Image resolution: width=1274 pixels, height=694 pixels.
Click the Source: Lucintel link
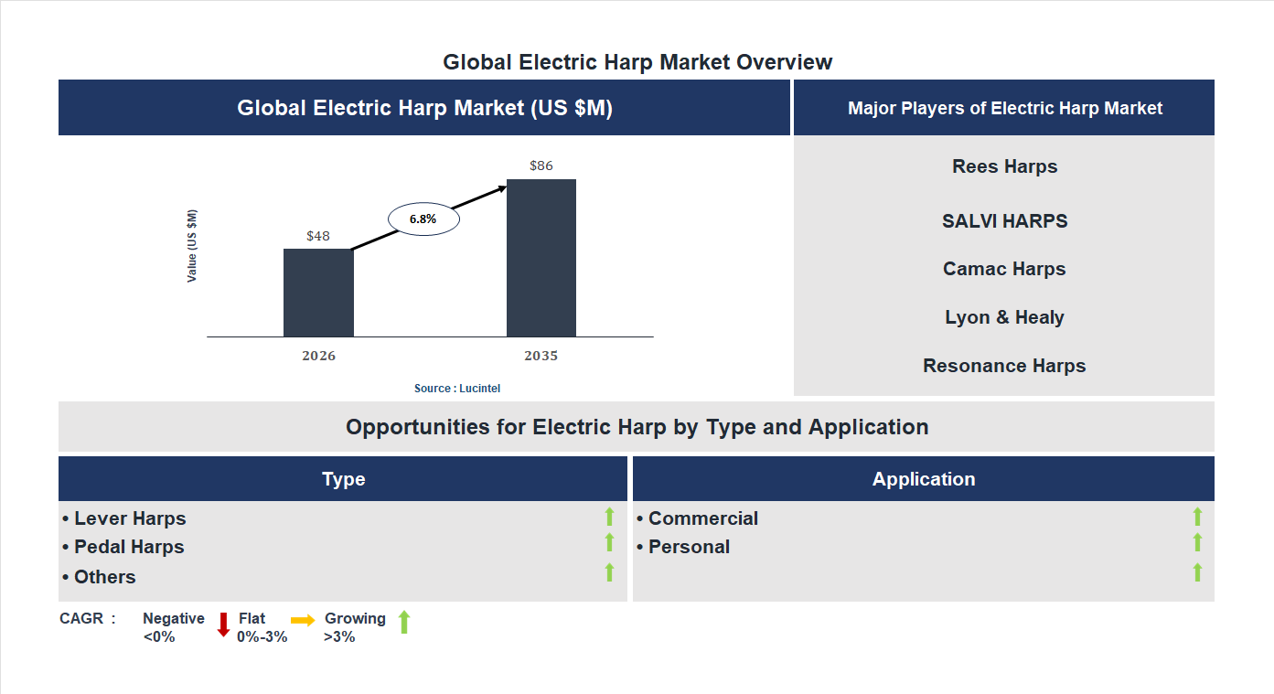455,388
